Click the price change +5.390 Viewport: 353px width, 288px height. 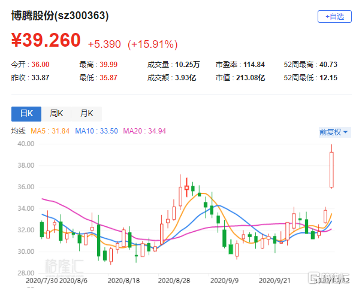click(104, 44)
